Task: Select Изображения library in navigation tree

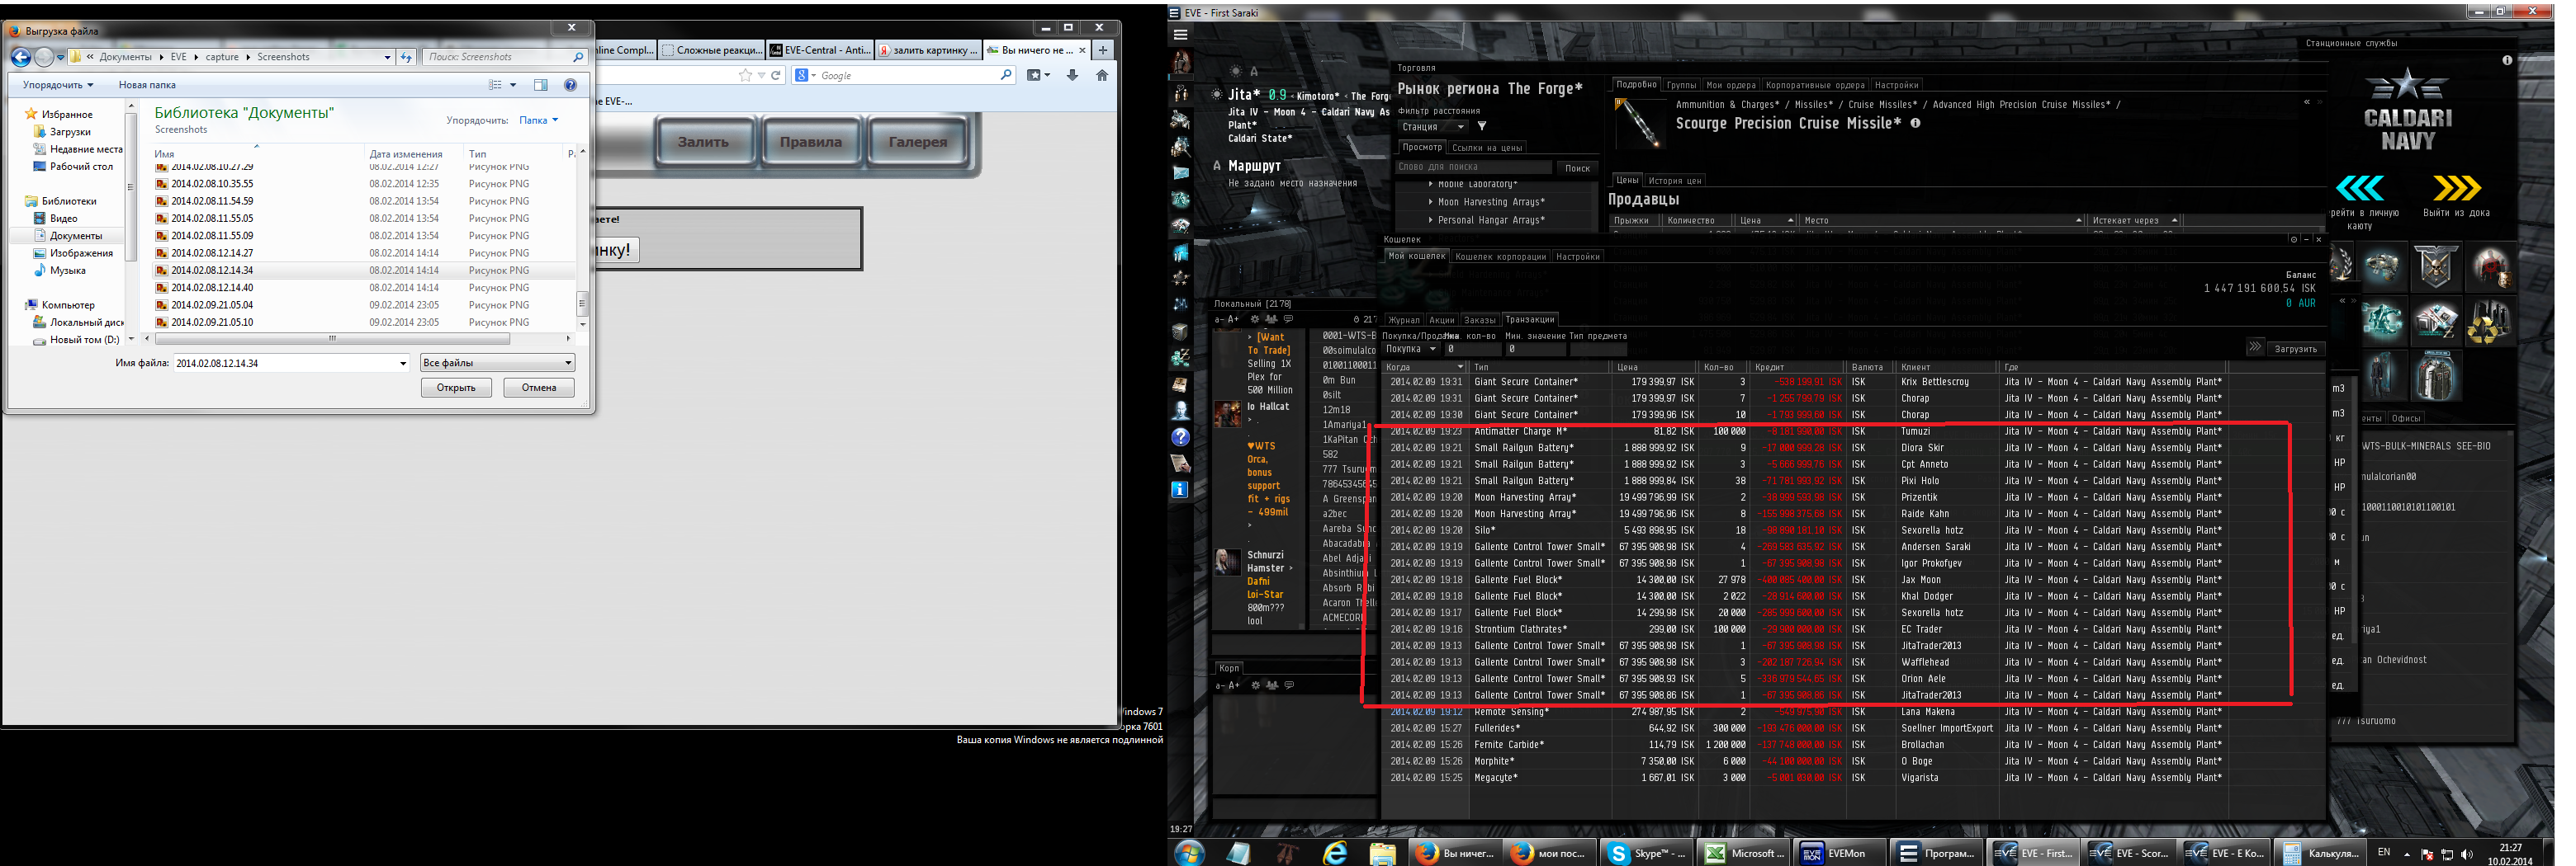Action: [x=81, y=252]
